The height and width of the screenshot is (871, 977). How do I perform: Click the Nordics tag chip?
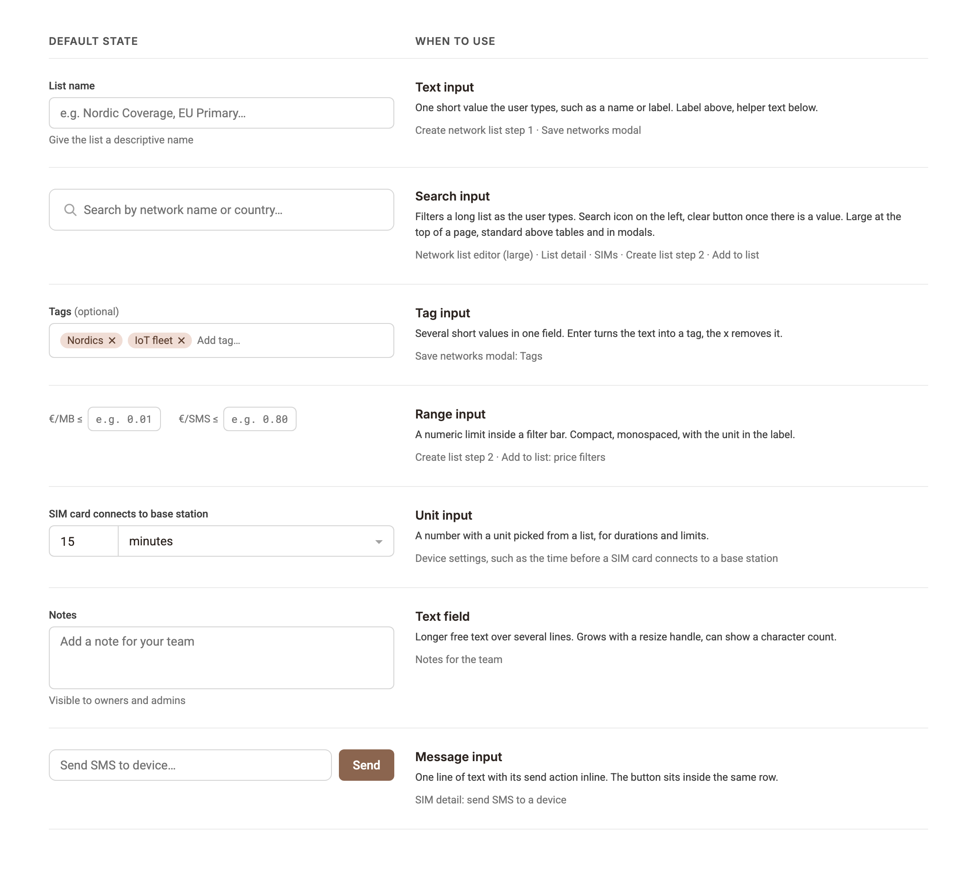[x=91, y=340]
